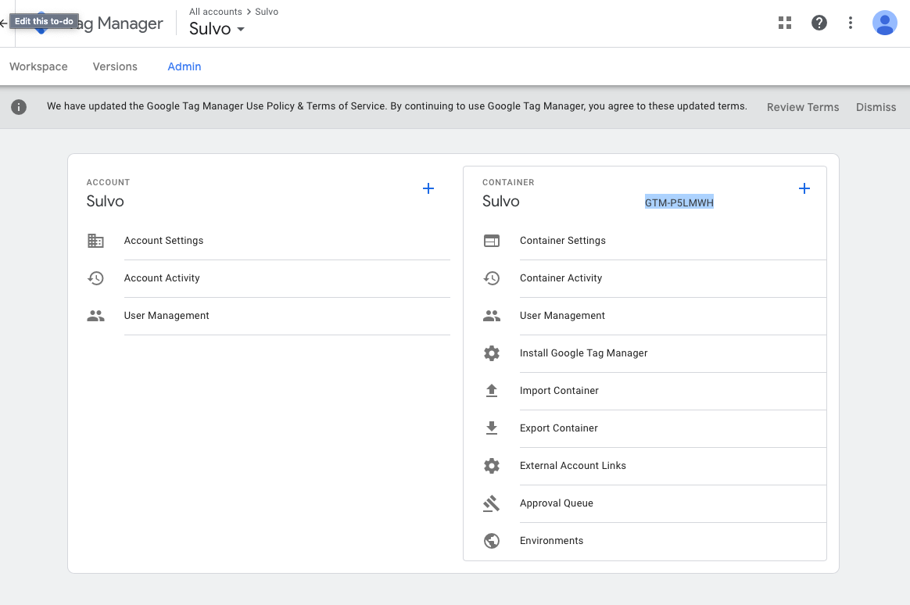Click the Container Activity history icon
The width and height of the screenshot is (910, 605).
point(492,278)
